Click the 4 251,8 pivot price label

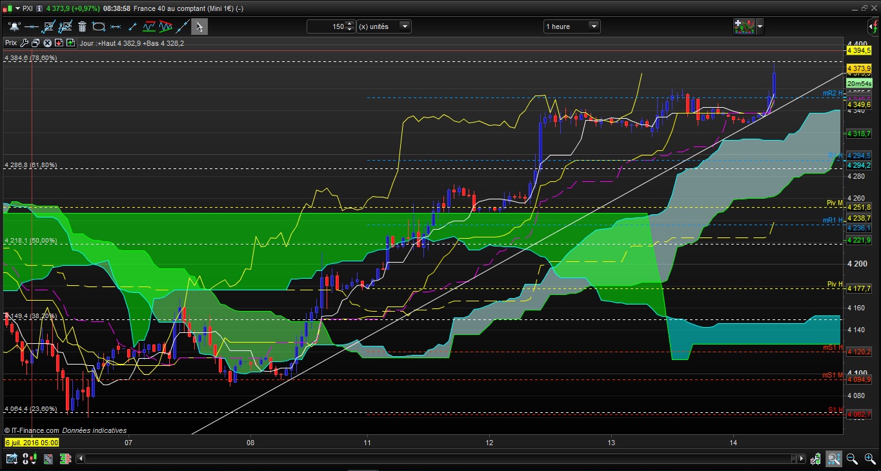[x=859, y=207]
